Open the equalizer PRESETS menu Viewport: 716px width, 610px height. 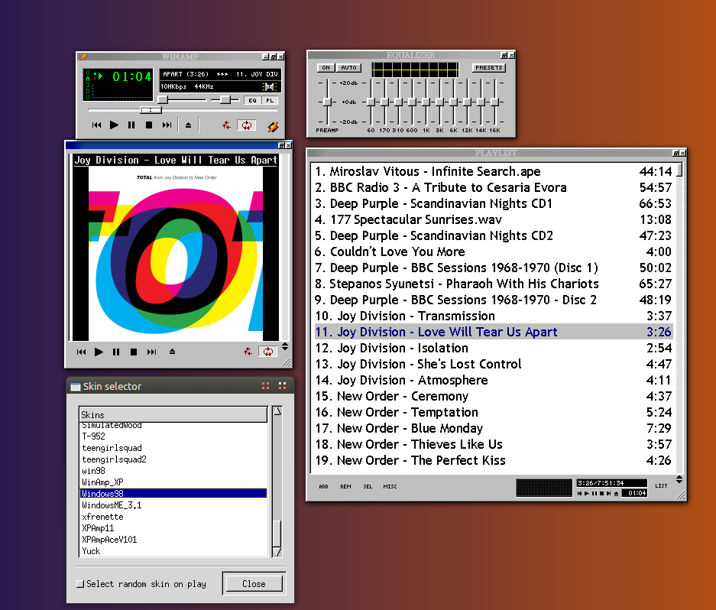[488, 68]
